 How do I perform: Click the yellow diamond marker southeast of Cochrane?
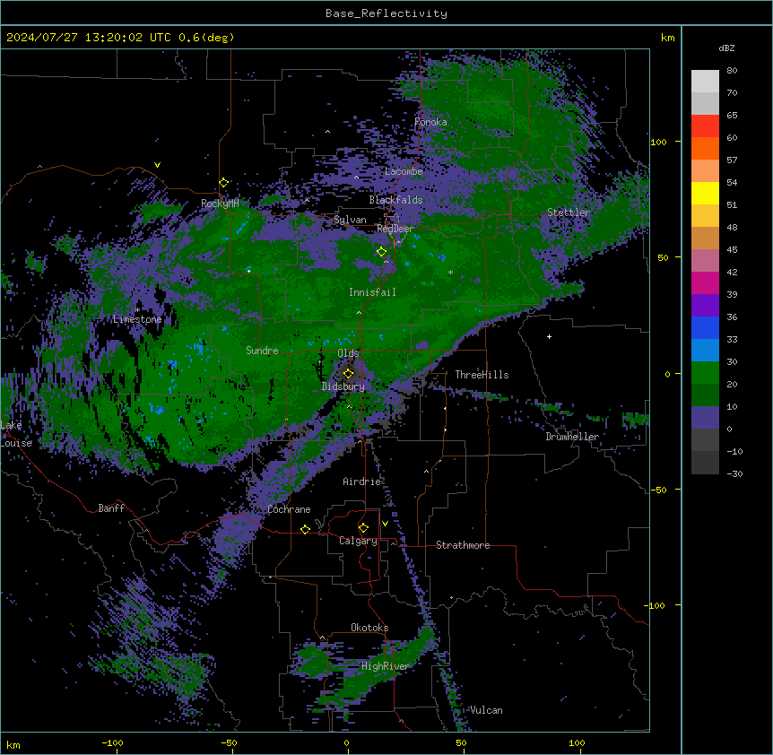305,529
